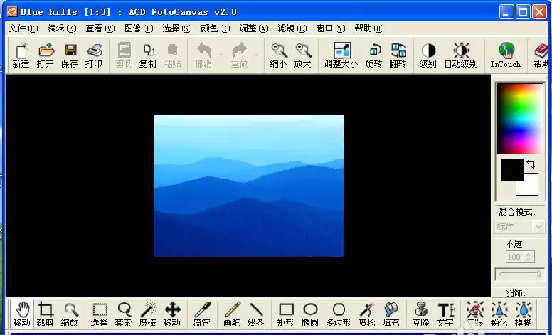Click the Blue hills image on the canvas

click(x=248, y=186)
